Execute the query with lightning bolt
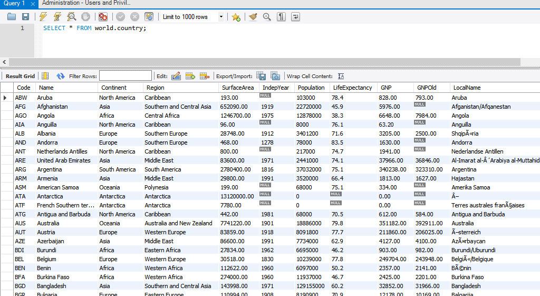The height and width of the screenshot is (296, 540). coord(43,17)
